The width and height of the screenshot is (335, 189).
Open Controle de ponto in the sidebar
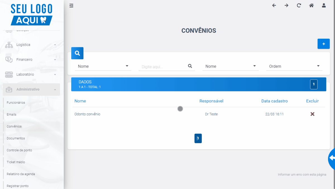[x=19, y=150]
